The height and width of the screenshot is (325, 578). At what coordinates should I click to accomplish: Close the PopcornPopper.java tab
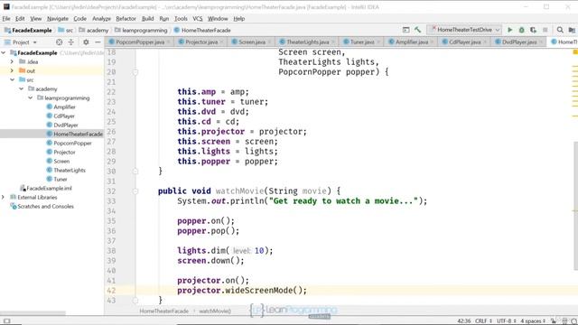tap(169, 42)
